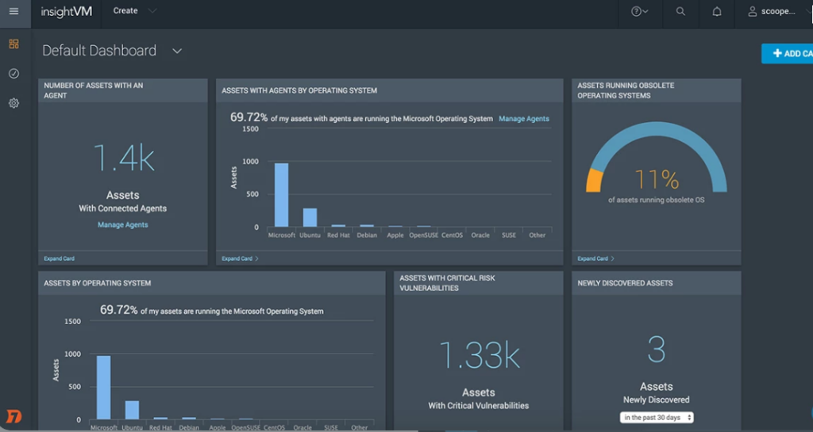The width and height of the screenshot is (813, 432).
Task: Open the notifications bell
Action: [x=717, y=11]
